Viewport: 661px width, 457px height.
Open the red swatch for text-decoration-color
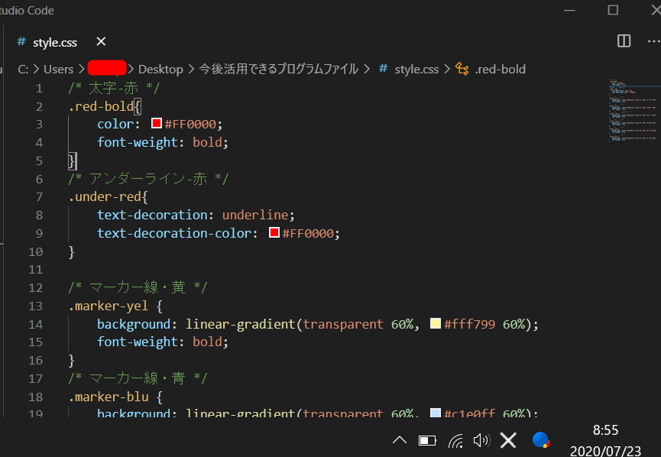coord(274,232)
